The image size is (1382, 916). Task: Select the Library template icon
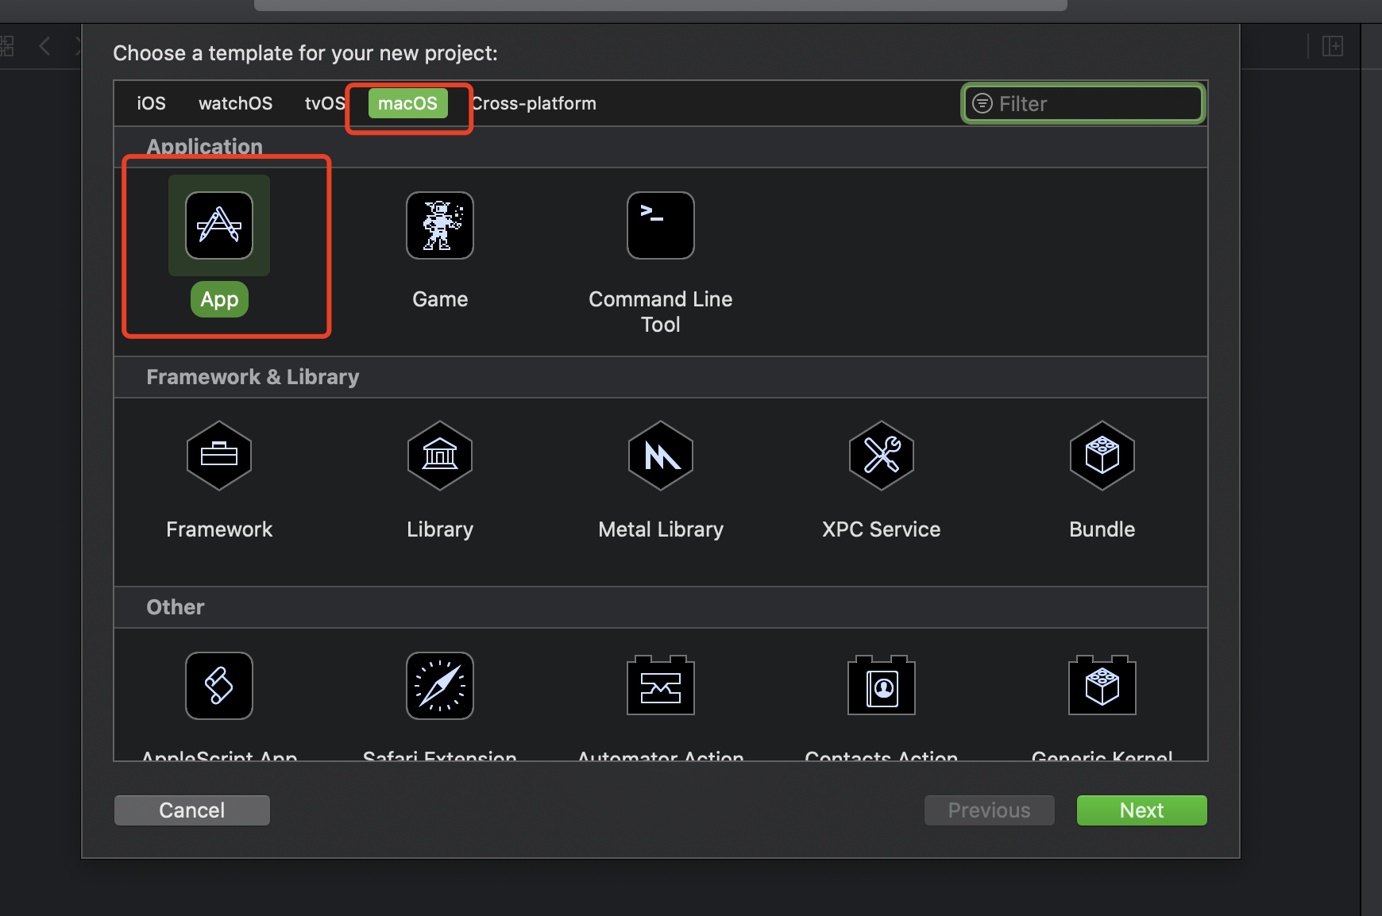pos(440,456)
